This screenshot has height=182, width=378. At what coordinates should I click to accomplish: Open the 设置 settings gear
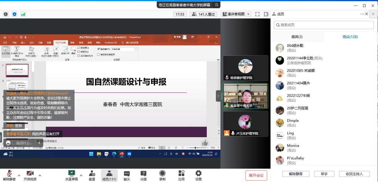(x=198, y=175)
